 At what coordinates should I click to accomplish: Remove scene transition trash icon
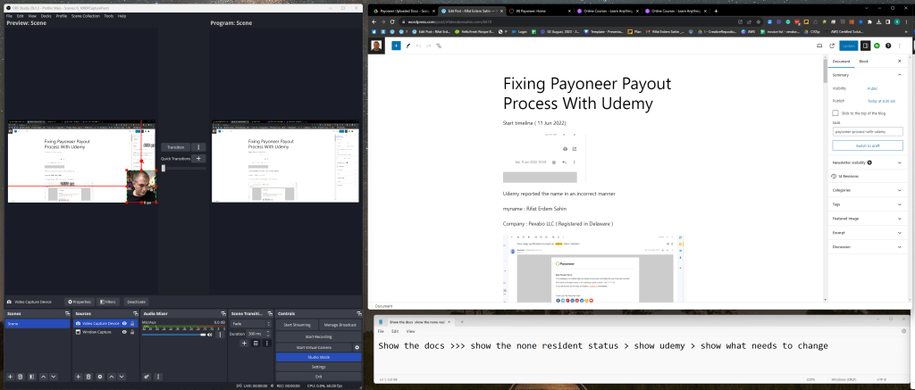click(x=256, y=344)
